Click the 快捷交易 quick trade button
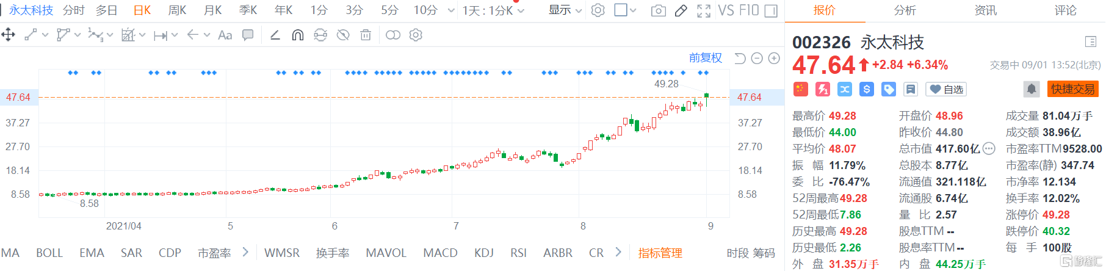Image resolution: width=1106 pixels, height=271 pixels. pyautogui.click(x=1072, y=89)
